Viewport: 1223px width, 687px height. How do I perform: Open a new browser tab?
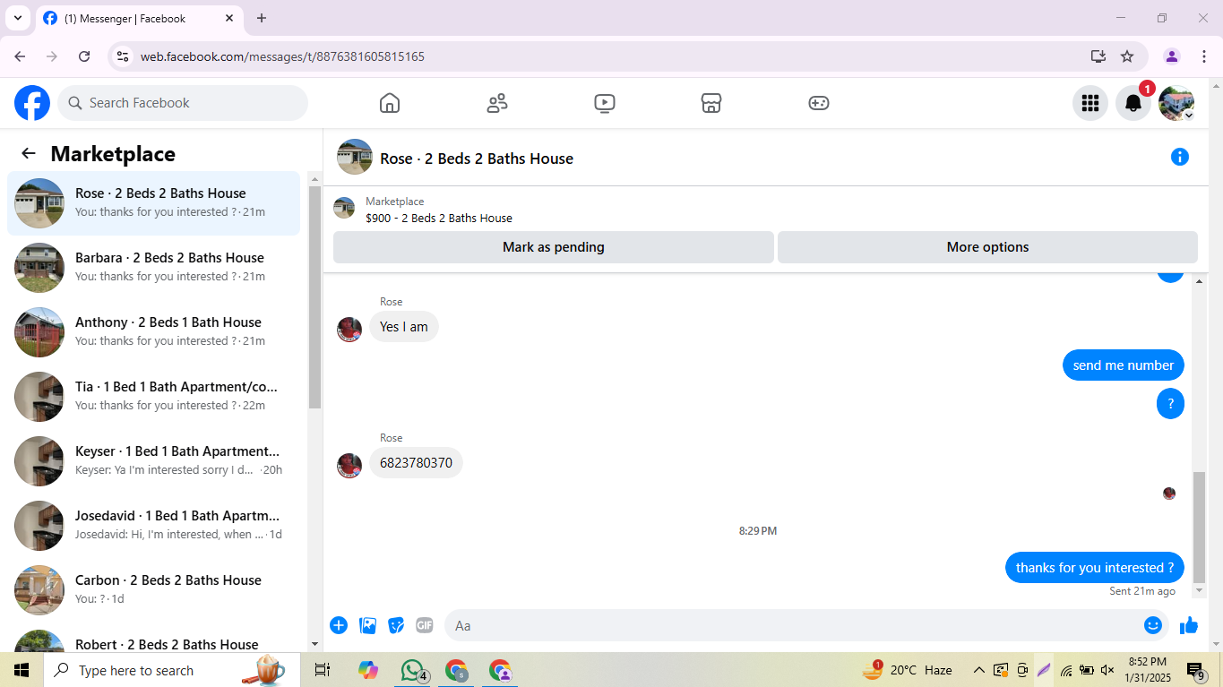point(262,18)
